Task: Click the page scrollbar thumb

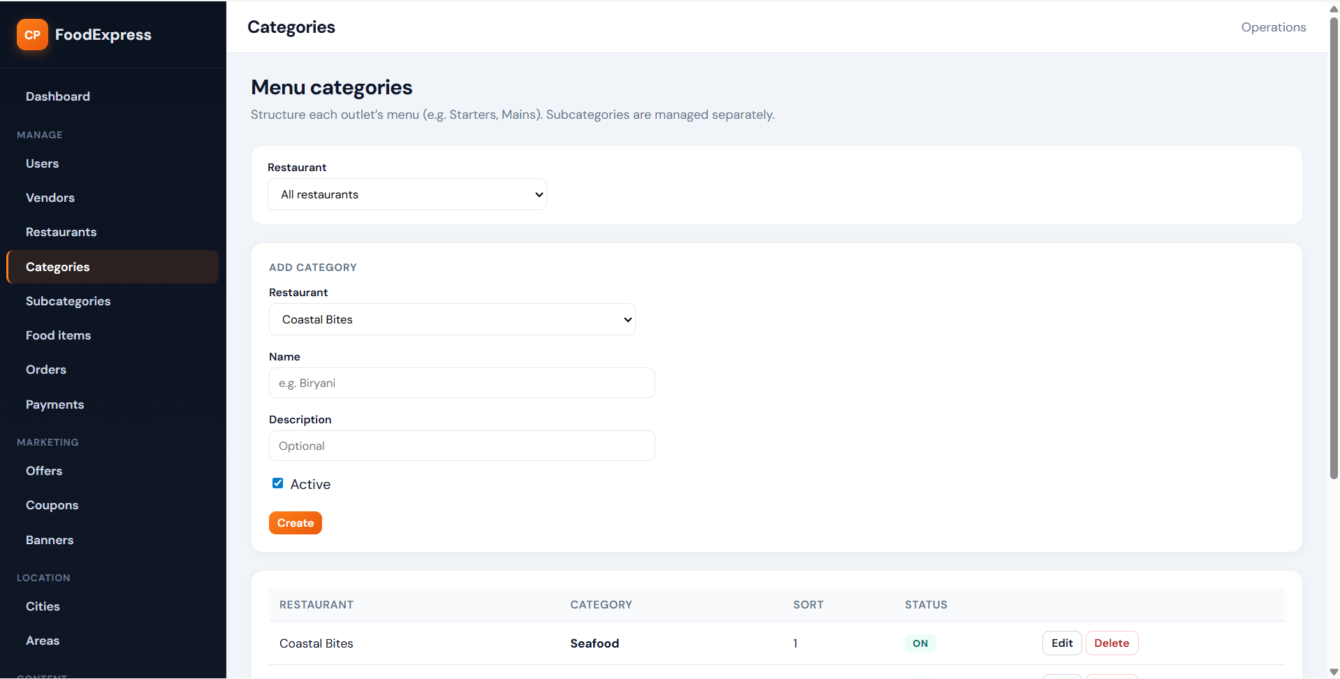Action: pos(1334,248)
